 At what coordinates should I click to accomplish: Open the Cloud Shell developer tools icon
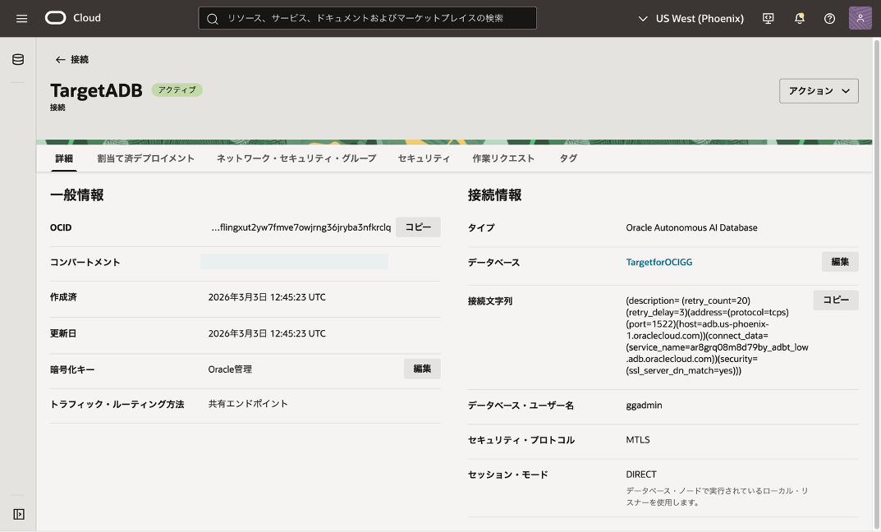pos(769,18)
